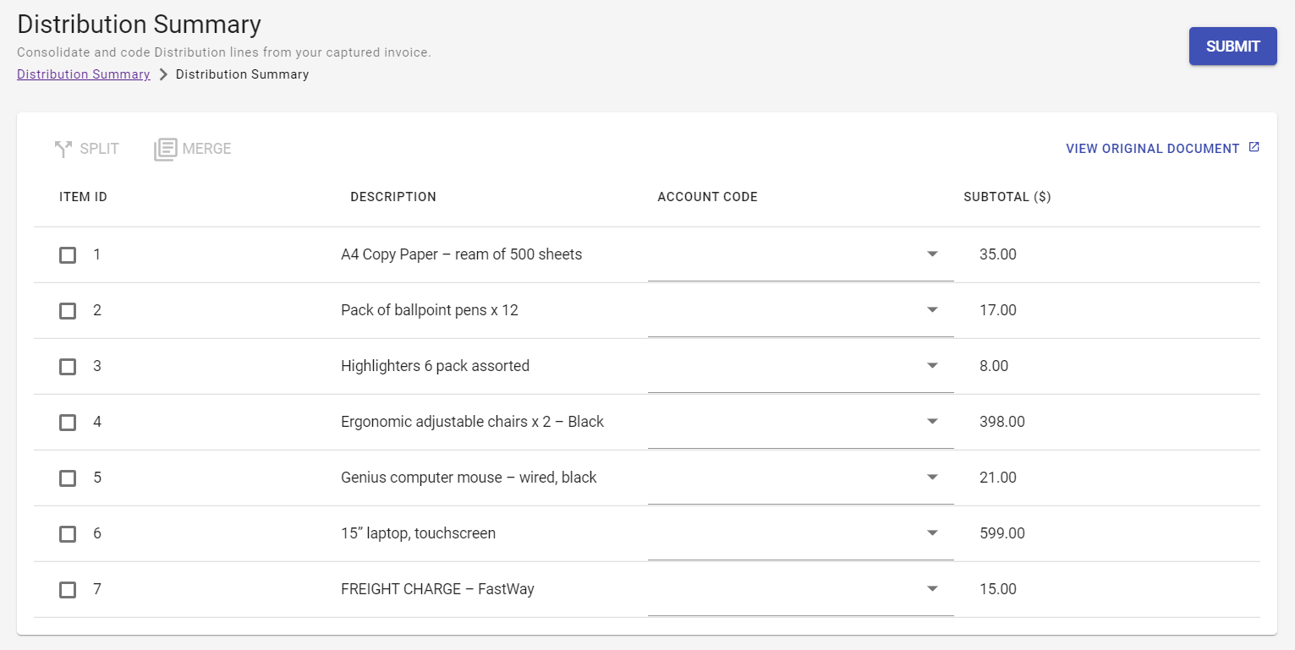
Task: Click the ITEM ID column header
Action: 83,196
